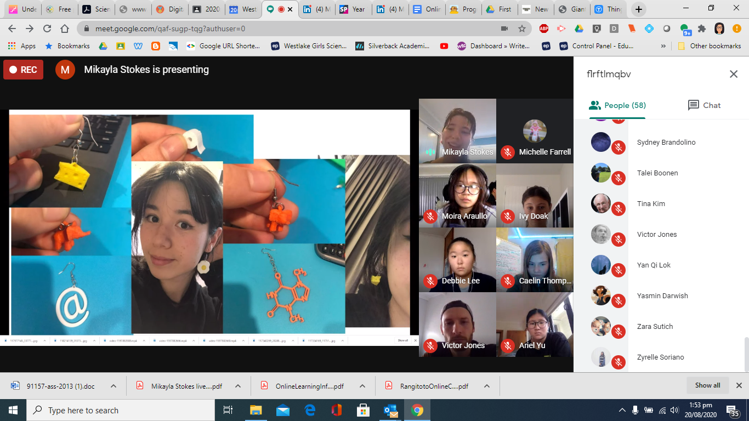Click Show all downloads button

pos(707,385)
